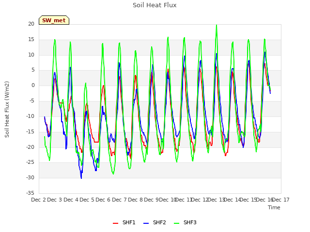Click the Dec 8 x-axis tick label
The width and height of the screenshot is (310, 232).
coord(136,200)
